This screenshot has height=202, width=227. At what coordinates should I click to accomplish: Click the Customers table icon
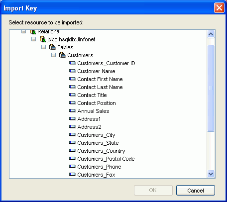[62, 55]
